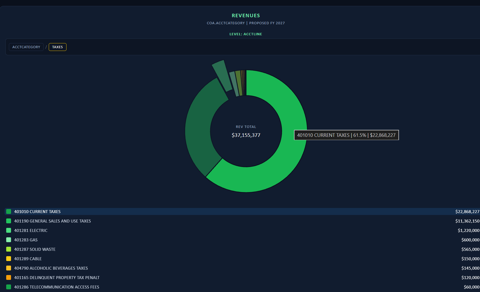Select the 401289 CABLE legend row
The width and height of the screenshot is (480, 292).
point(242,259)
